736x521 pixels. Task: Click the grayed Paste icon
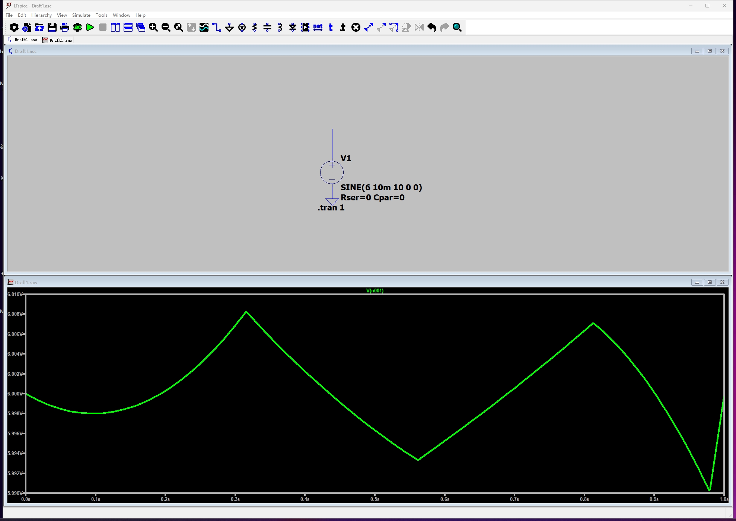[381, 27]
